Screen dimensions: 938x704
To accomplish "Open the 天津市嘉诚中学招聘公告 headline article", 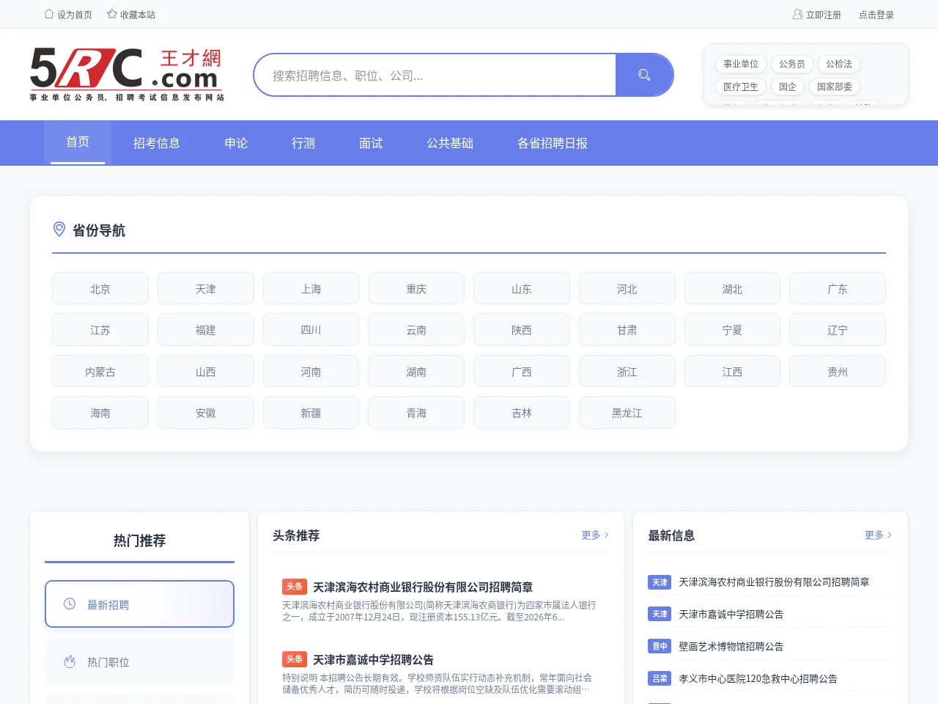I will pos(373,659).
